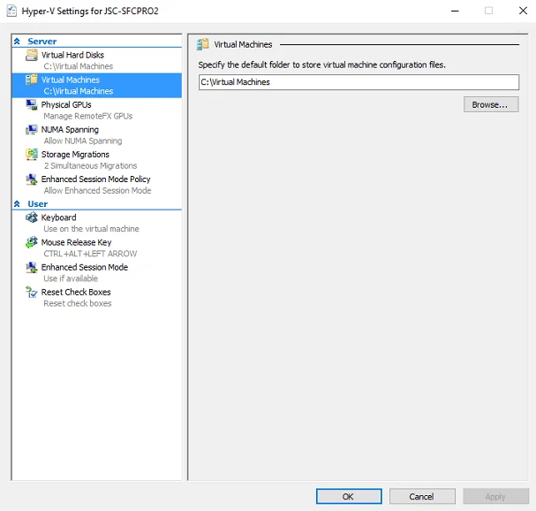Open Reset Check Boxes settings
The image size is (536, 511).
[x=97, y=297]
